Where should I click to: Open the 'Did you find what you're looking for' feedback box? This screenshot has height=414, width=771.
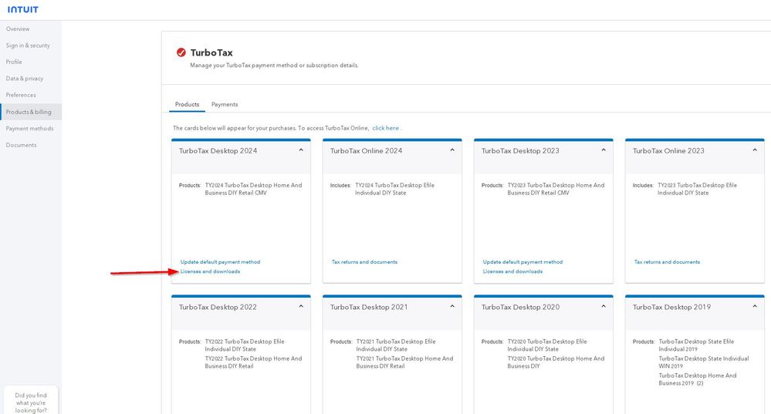31,402
